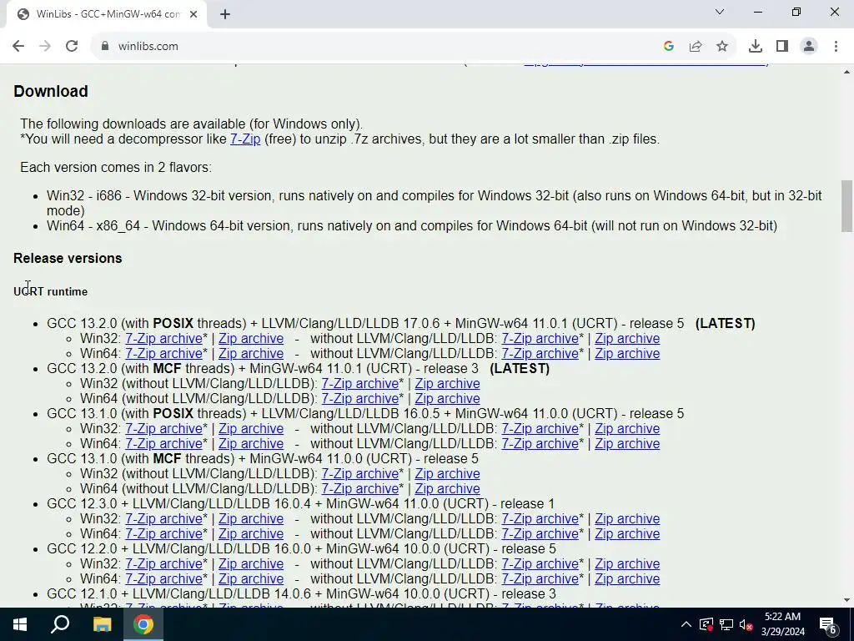
Task: Show hidden system tray icons
Action: click(686, 624)
